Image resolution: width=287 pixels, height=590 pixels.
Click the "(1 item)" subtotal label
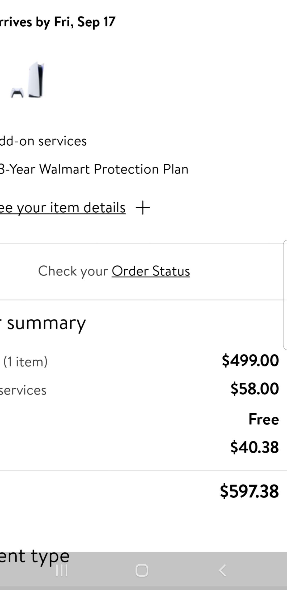tap(25, 361)
